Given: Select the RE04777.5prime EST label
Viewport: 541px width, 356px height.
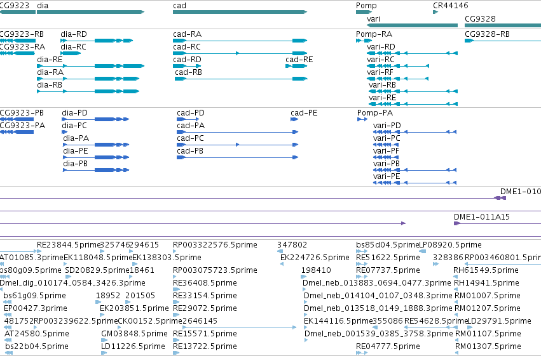Looking at the screenshot, I should click(388, 346).
